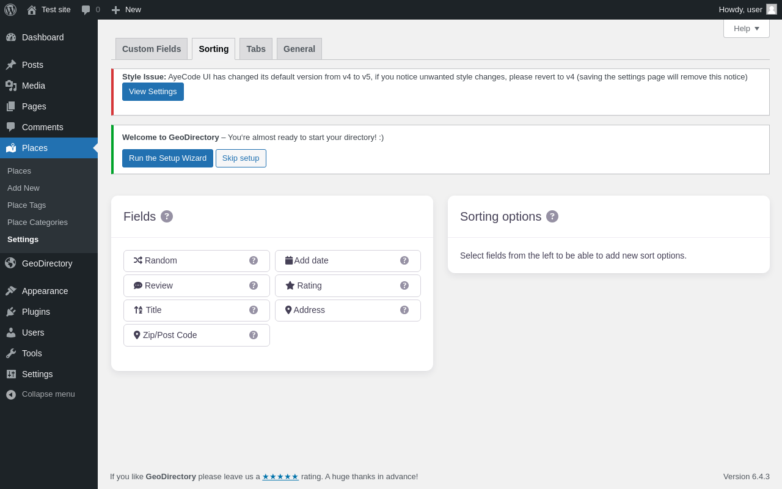Click the five-star rating link

click(x=280, y=477)
